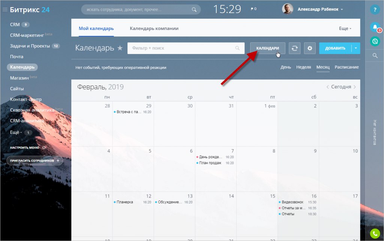
Task: Toggle the hamburger menu next to Битрикс 24
Action: coord(5,9)
